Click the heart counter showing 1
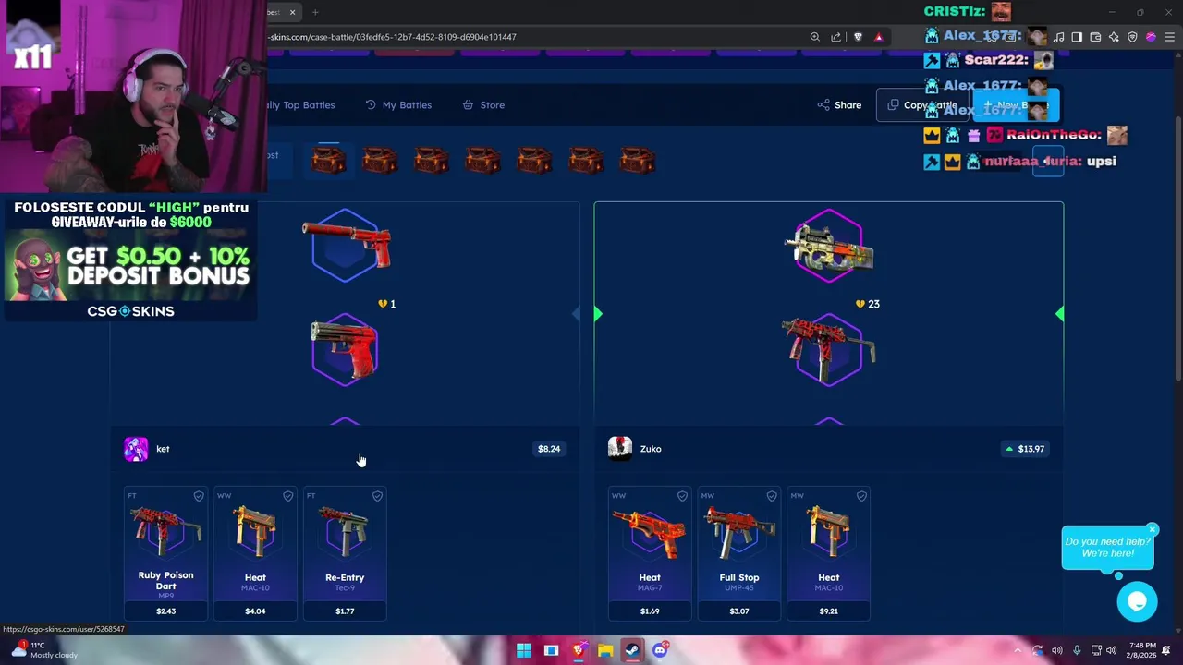Image resolution: width=1183 pixels, height=665 pixels. coord(387,304)
